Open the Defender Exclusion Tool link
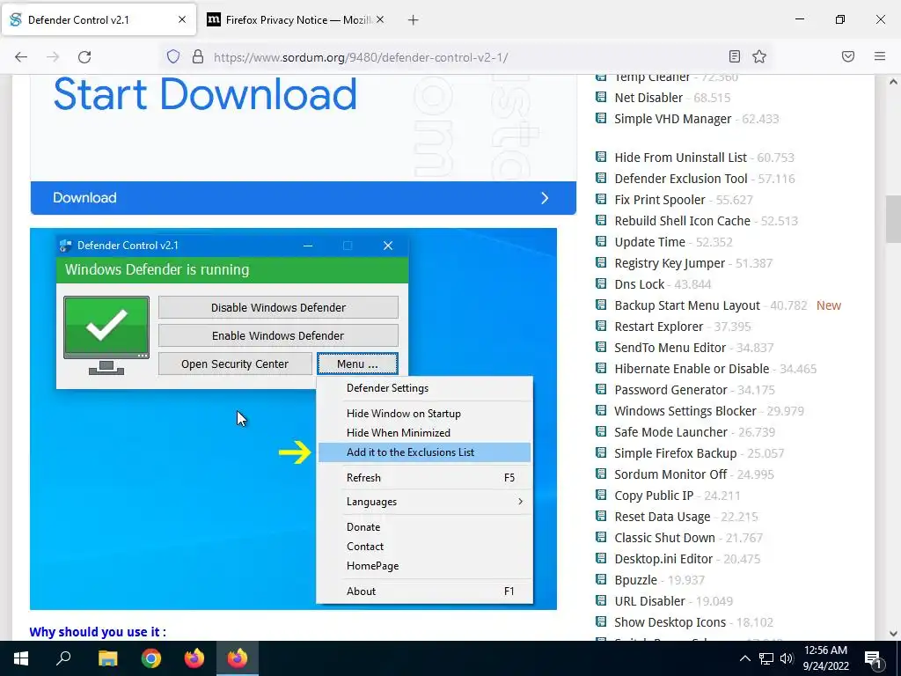901x676 pixels. tap(681, 179)
